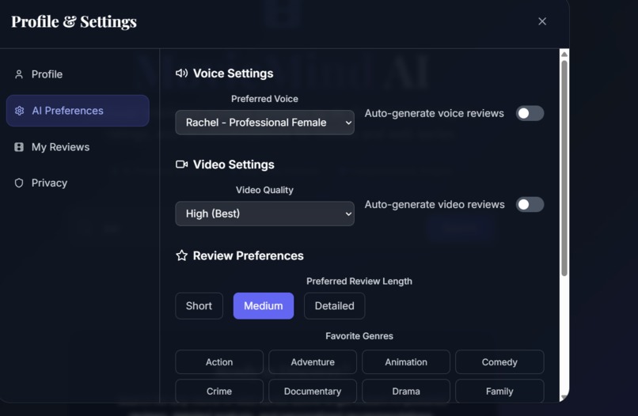Viewport: 638px width, 416px height.
Task: Choose Detailed review length
Action: [x=335, y=306]
